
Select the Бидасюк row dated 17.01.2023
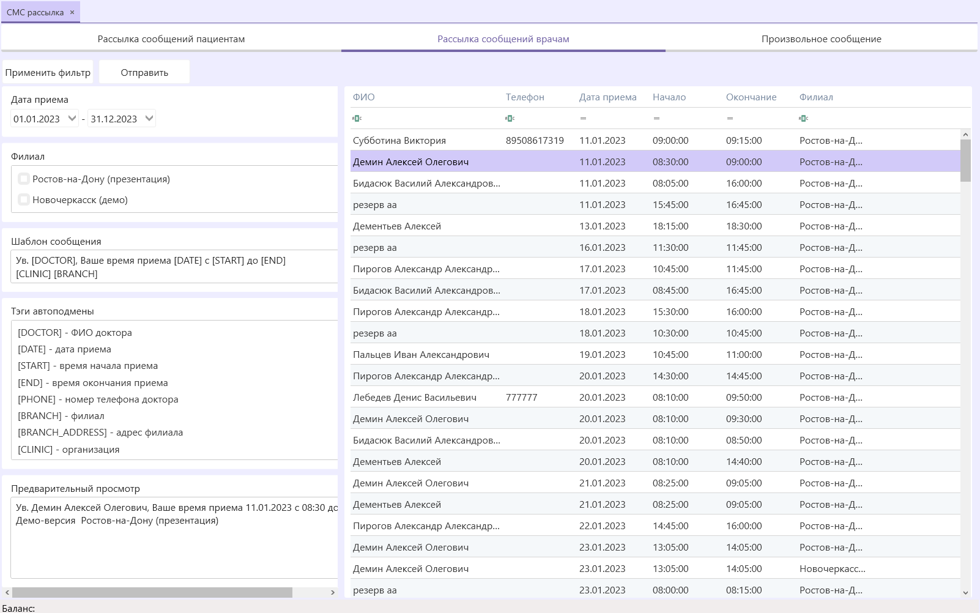coord(655,290)
